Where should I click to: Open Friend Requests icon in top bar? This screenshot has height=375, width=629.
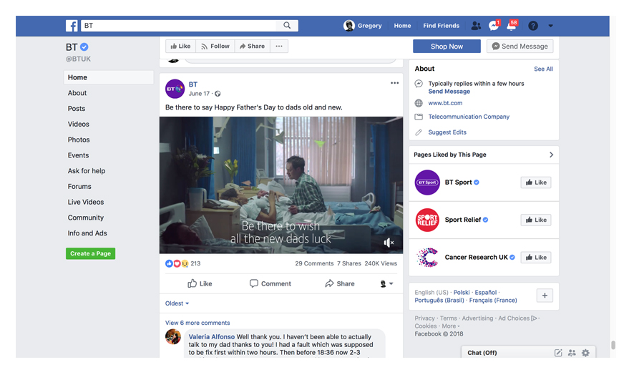click(476, 26)
